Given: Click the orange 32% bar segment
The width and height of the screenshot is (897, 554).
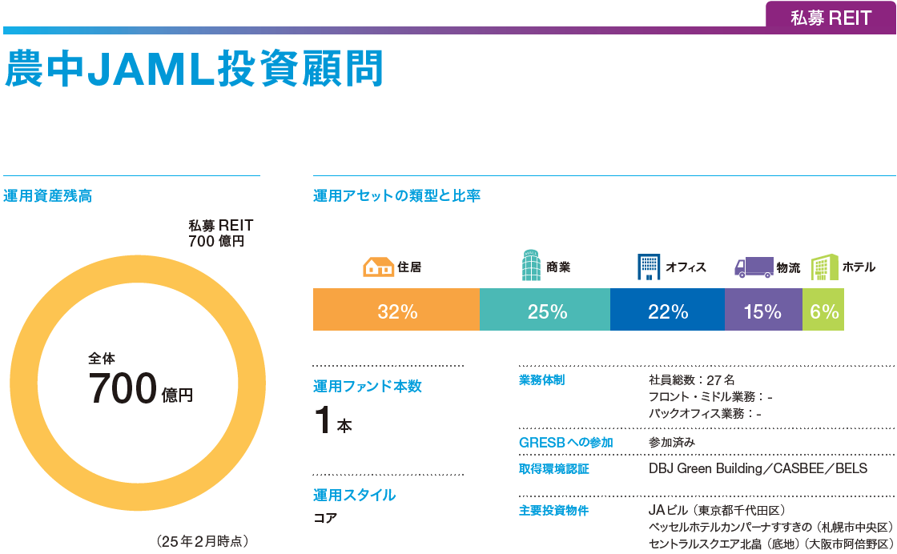Looking at the screenshot, I should pos(396,311).
